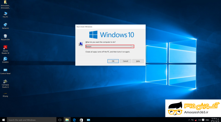Select the 00.png file icon
Screen dimensions: 221x122
[x=5, y=95]
